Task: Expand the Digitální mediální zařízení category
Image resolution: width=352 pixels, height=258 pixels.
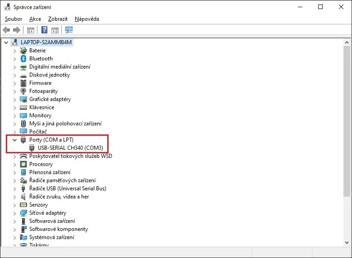Action: (15, 67)
